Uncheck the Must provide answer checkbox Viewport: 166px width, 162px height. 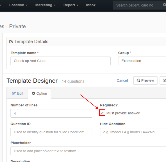coord(102,113)
